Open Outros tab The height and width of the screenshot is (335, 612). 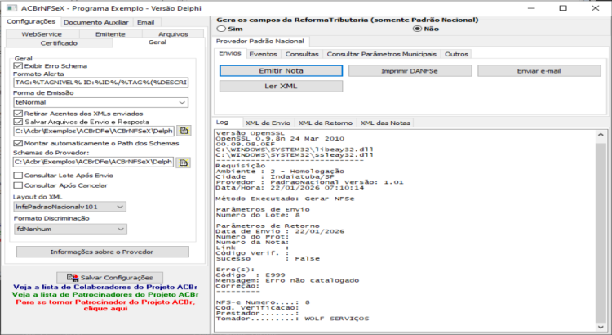[x=456, y=54]
